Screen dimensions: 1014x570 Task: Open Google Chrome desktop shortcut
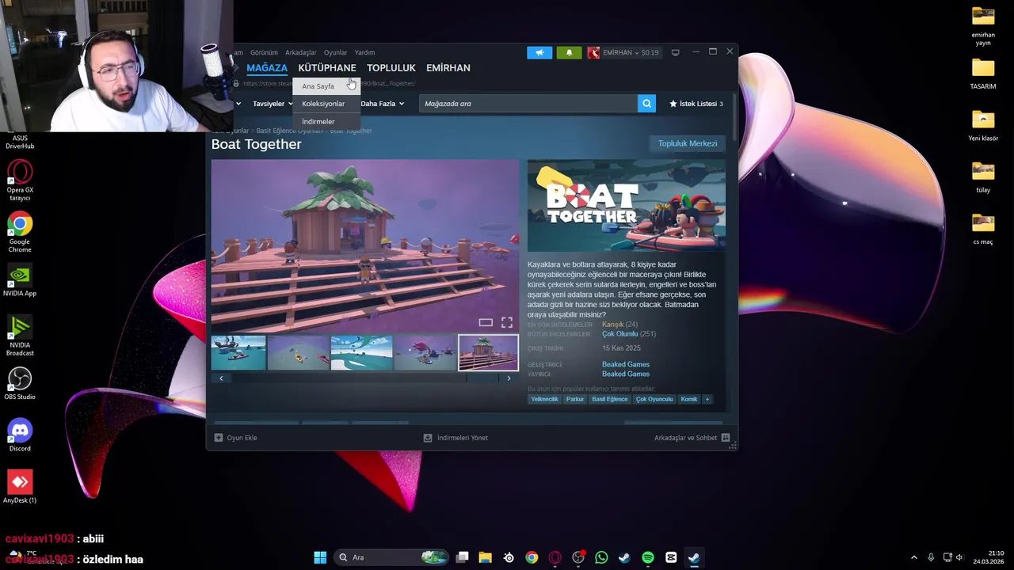[20, 232]
